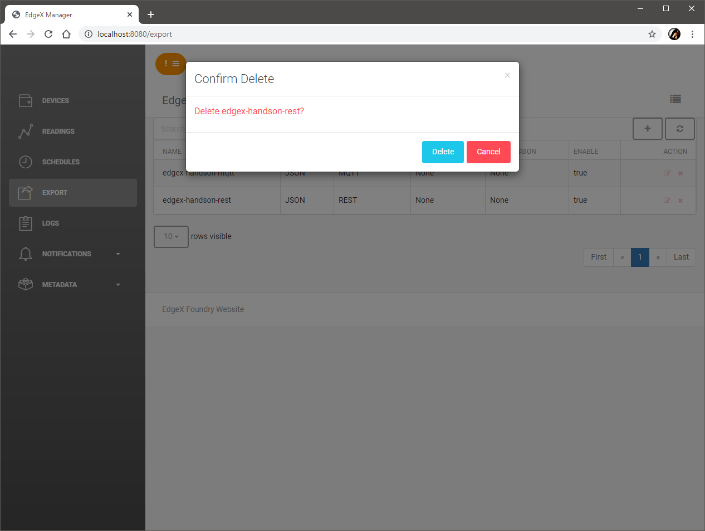Close the Confirm Delete dialog with X

[x=507, y=75]
